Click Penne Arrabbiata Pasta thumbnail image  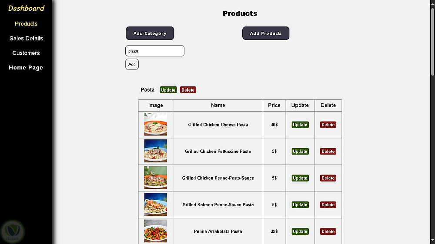pyautogui.click(x=156, y=231)
